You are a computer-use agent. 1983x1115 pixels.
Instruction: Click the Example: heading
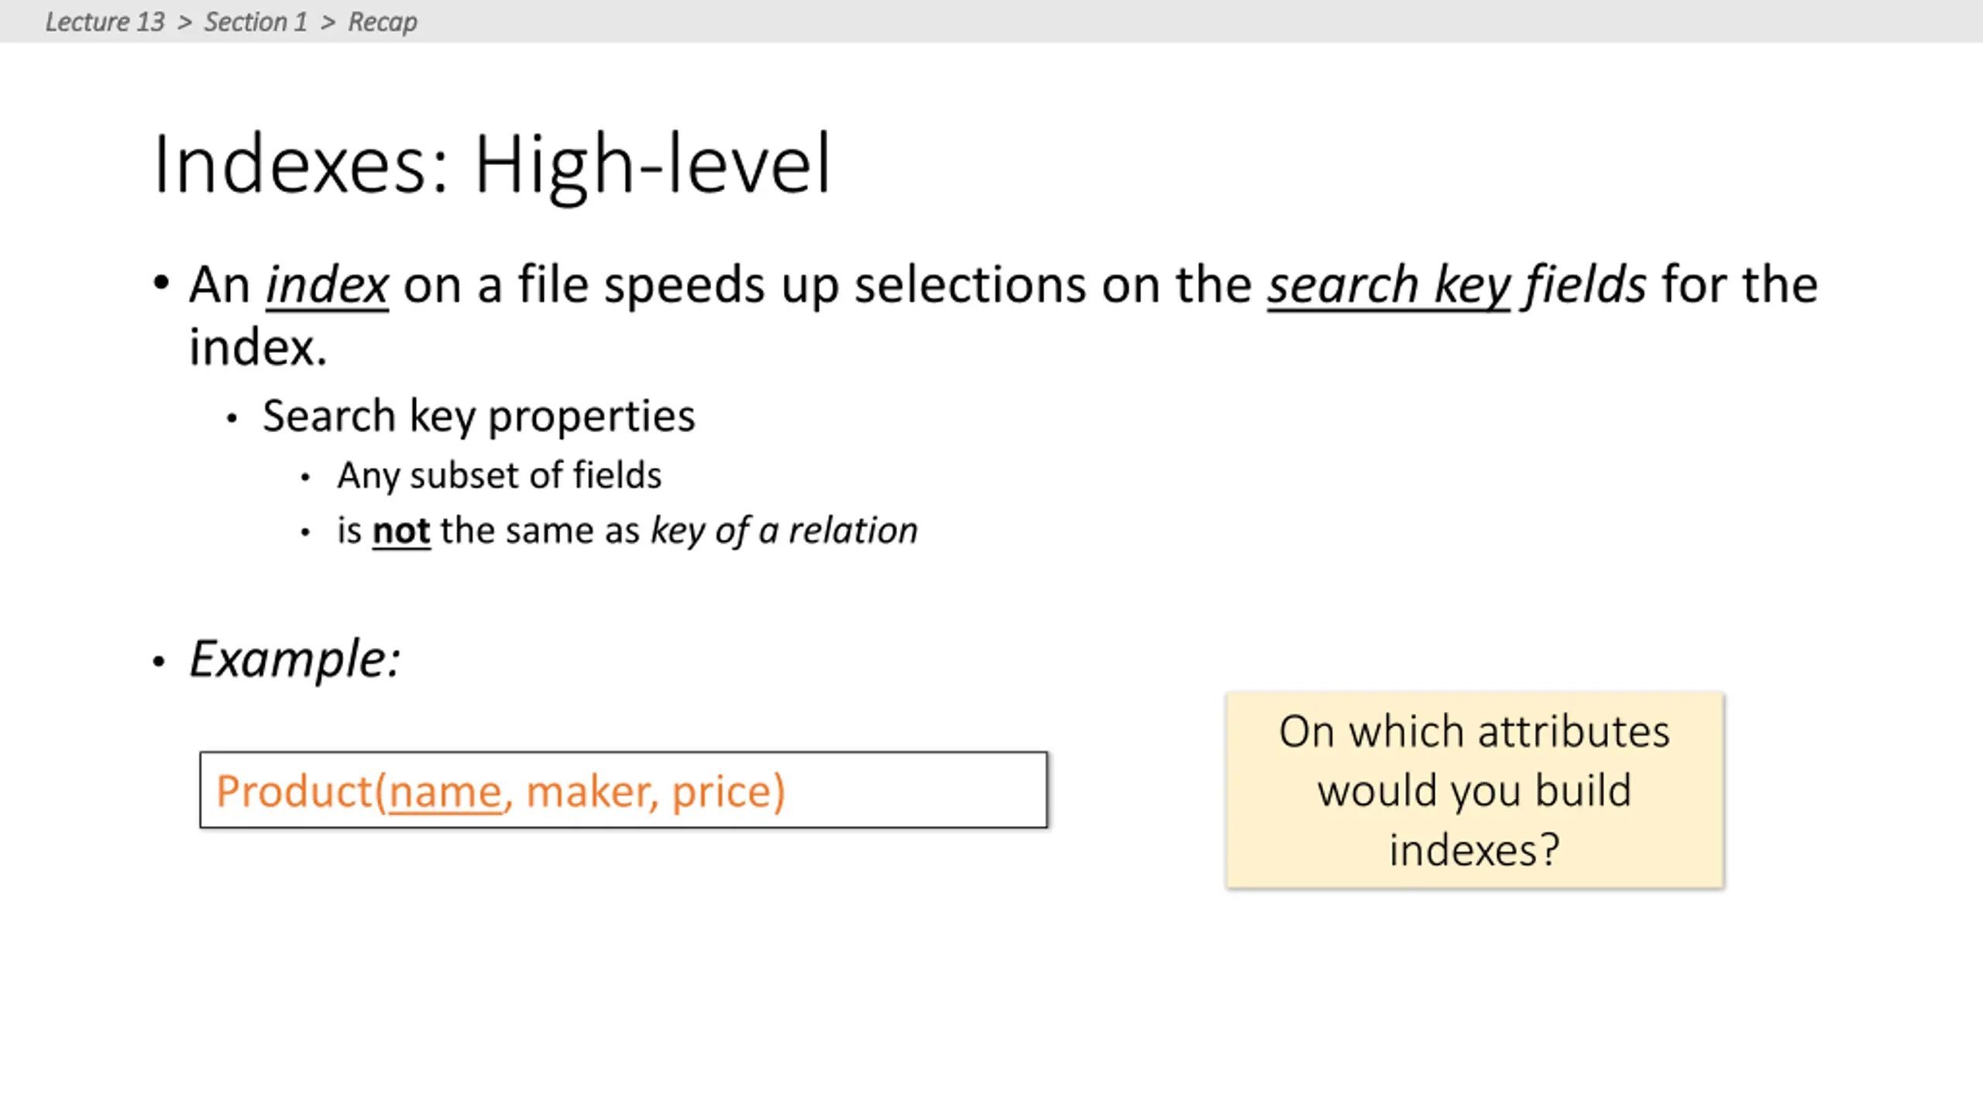click(x=294, y=660)
